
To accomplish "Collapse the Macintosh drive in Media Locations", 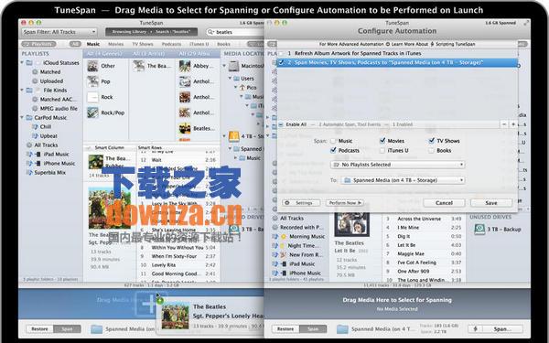I will pos(224,66).
